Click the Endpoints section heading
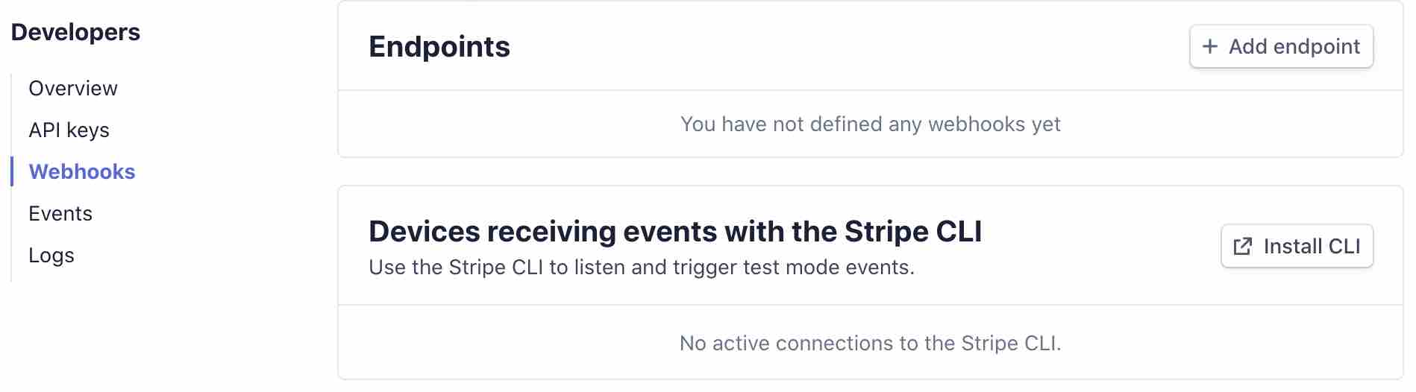This screenshot has width=1416, height=392. (x=439, y=46)
